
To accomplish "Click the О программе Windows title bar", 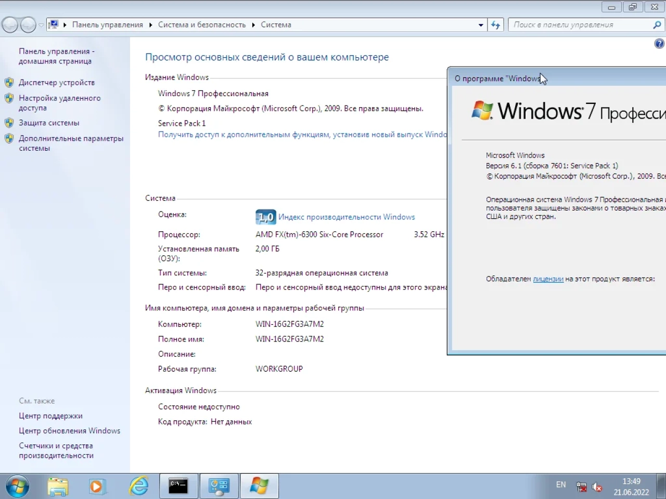I will (x=557, y=78).
